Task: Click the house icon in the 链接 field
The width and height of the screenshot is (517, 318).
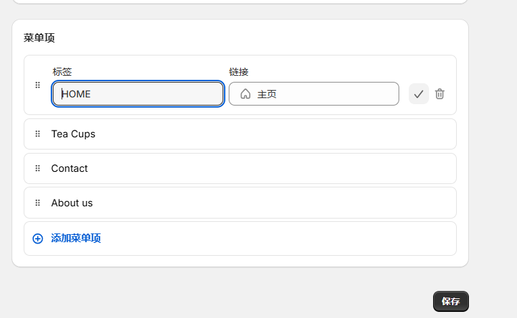Action: (245, 94)
